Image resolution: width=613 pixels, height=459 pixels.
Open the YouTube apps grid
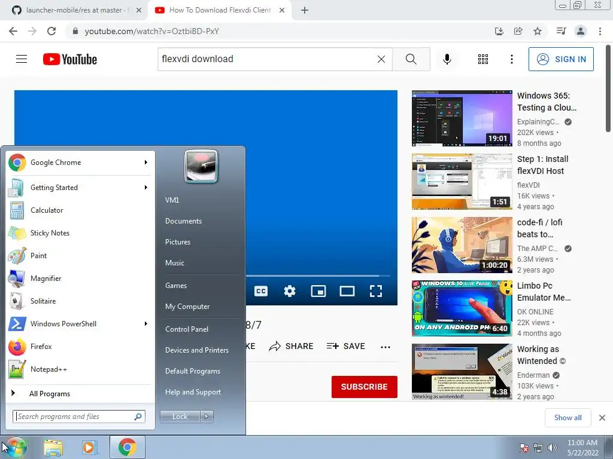click(x=483, y=59)
